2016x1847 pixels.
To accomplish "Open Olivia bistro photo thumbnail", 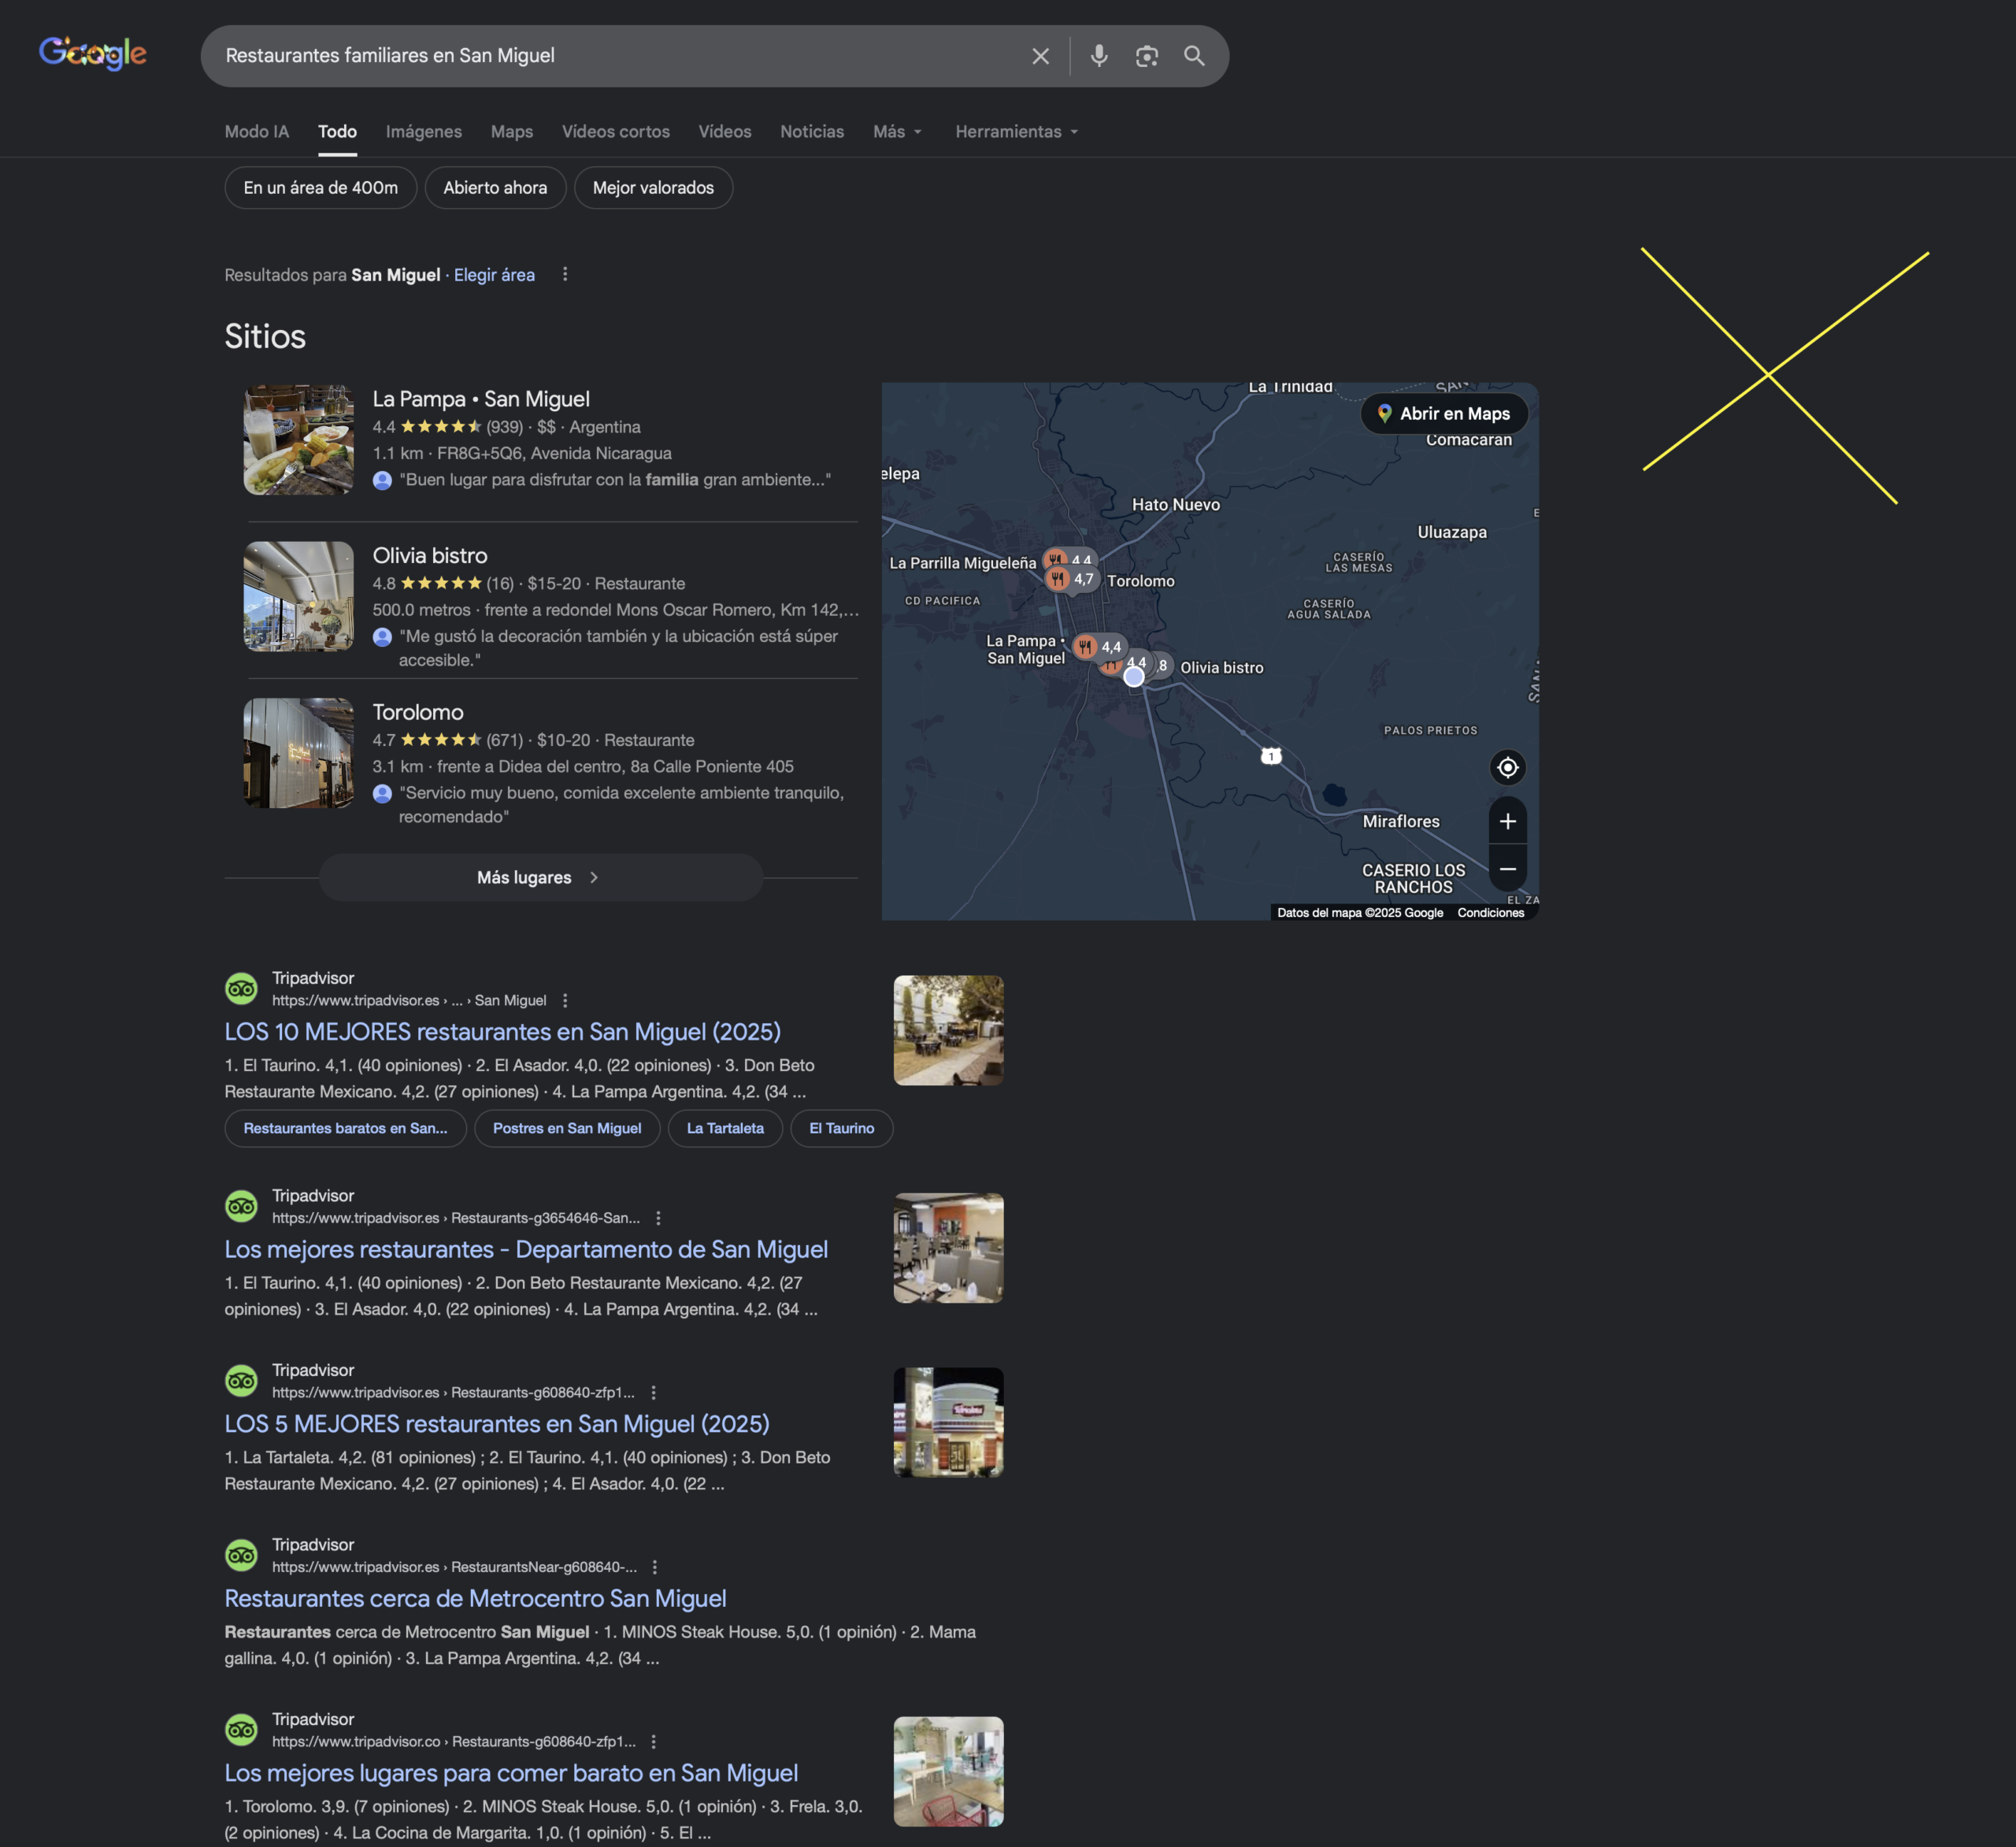I will 299,597.
